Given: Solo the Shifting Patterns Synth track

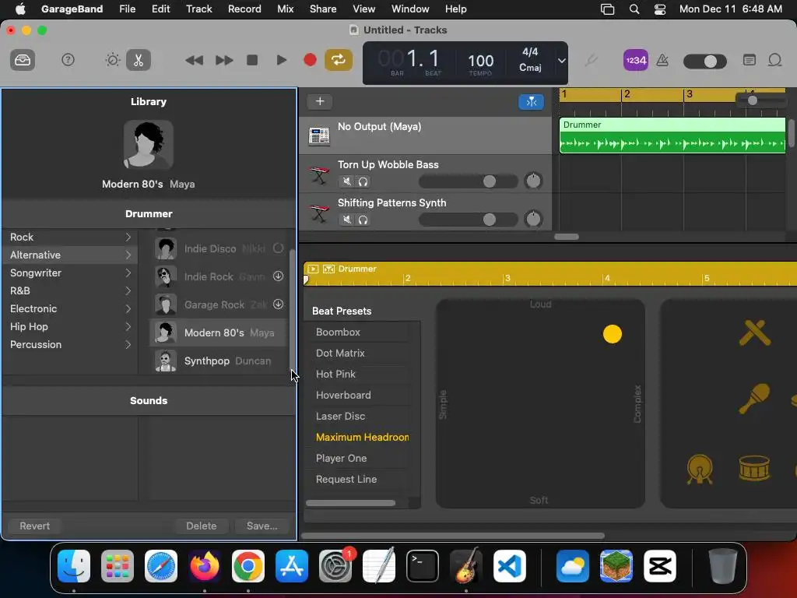Looking at the screenshot, I should [363, 220].
